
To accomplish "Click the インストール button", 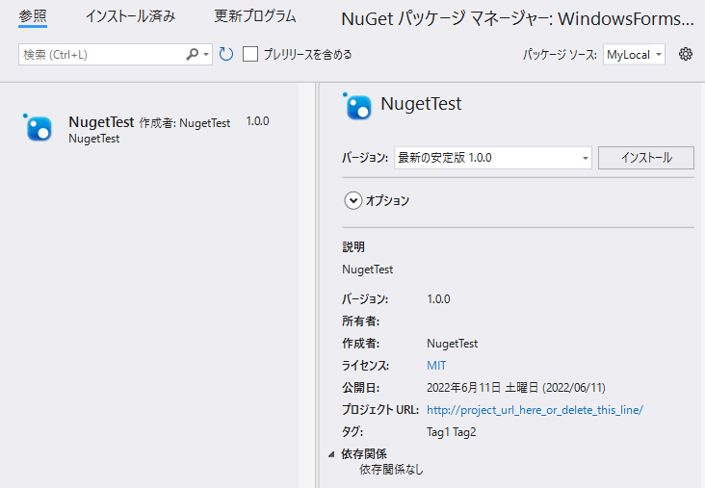I will (646, 158).
